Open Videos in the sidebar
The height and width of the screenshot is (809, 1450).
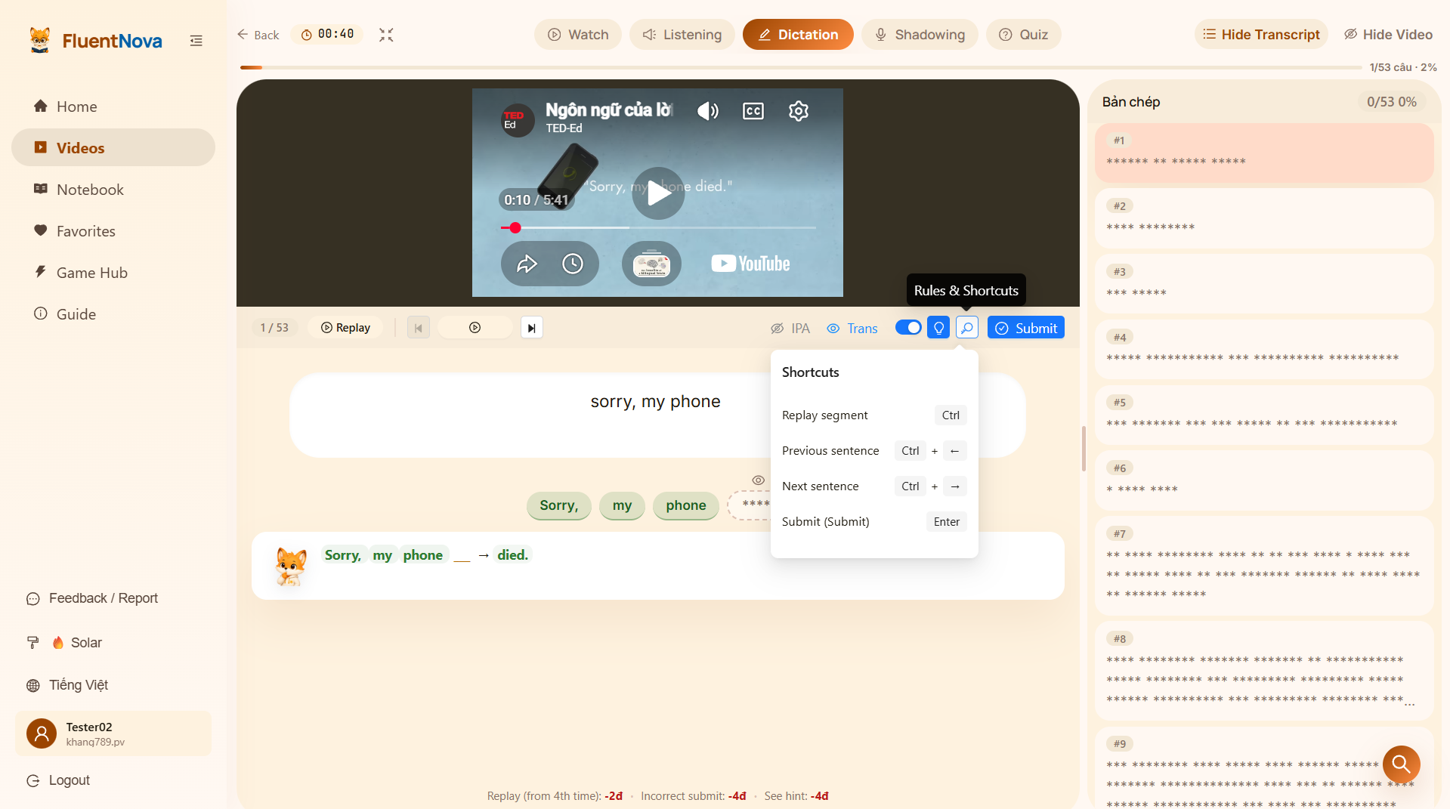pyautogui.click(x=113, y=148)
